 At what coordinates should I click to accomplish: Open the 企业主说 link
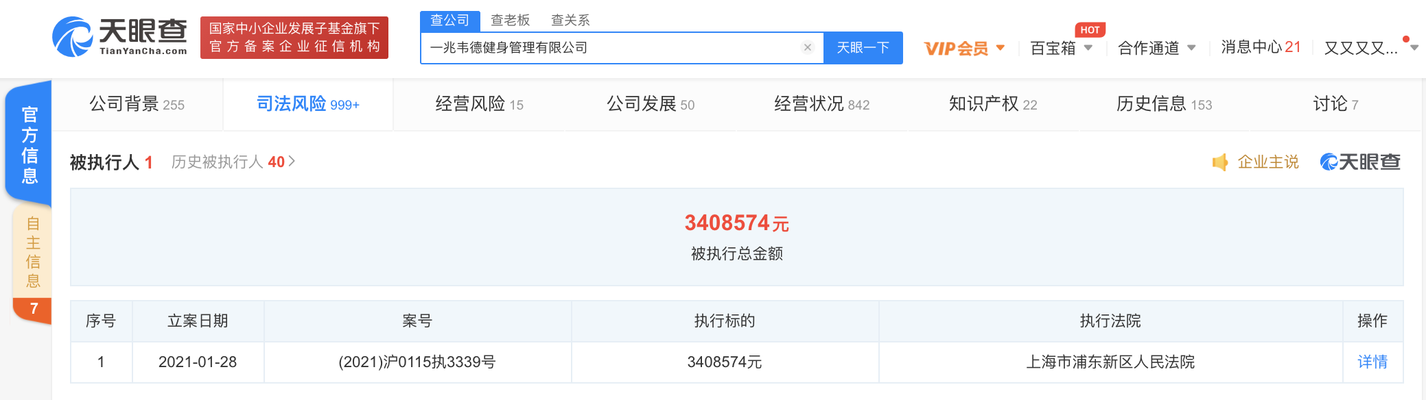pyautogui.click(x=1268, y=162)
